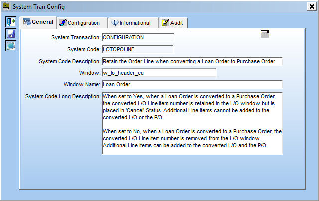Click the save floppy disk icon
This screenshot has height=201, width=319.
point(11,34)
